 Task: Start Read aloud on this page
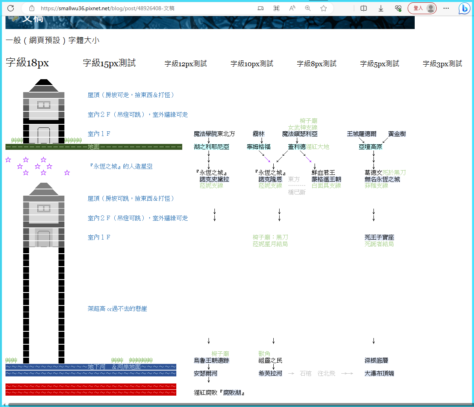pos(292,8)
